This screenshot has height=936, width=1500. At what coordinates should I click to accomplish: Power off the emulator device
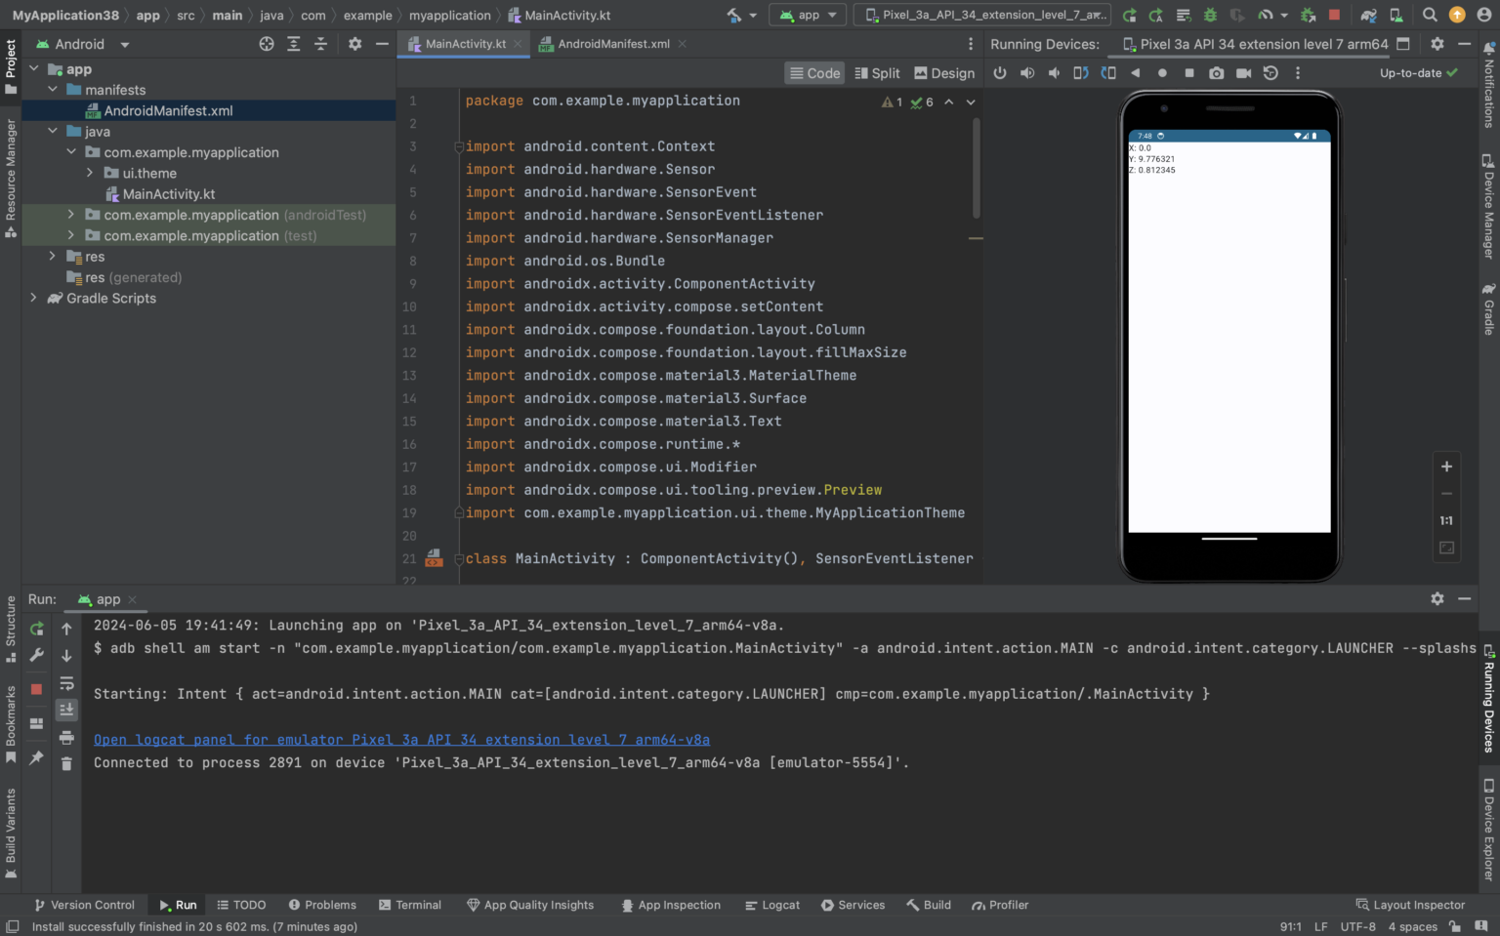tap(1000, 72)
